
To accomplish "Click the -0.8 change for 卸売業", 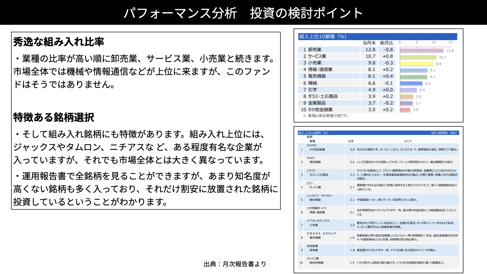I will pos(388,49).
